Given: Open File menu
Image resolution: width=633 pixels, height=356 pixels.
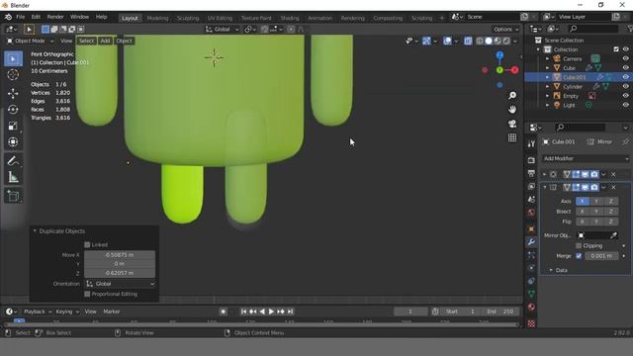Looking at the screenshot, I should 20,17.
